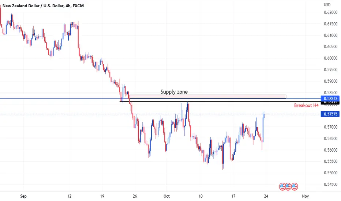Click the '19' date label on time axis
This screenshot has width=341, height=201.
coord(102,196)
